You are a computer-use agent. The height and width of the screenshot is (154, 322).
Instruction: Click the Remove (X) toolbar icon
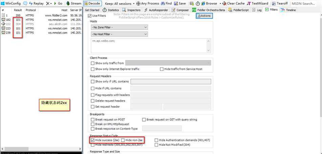click(48, 3)
